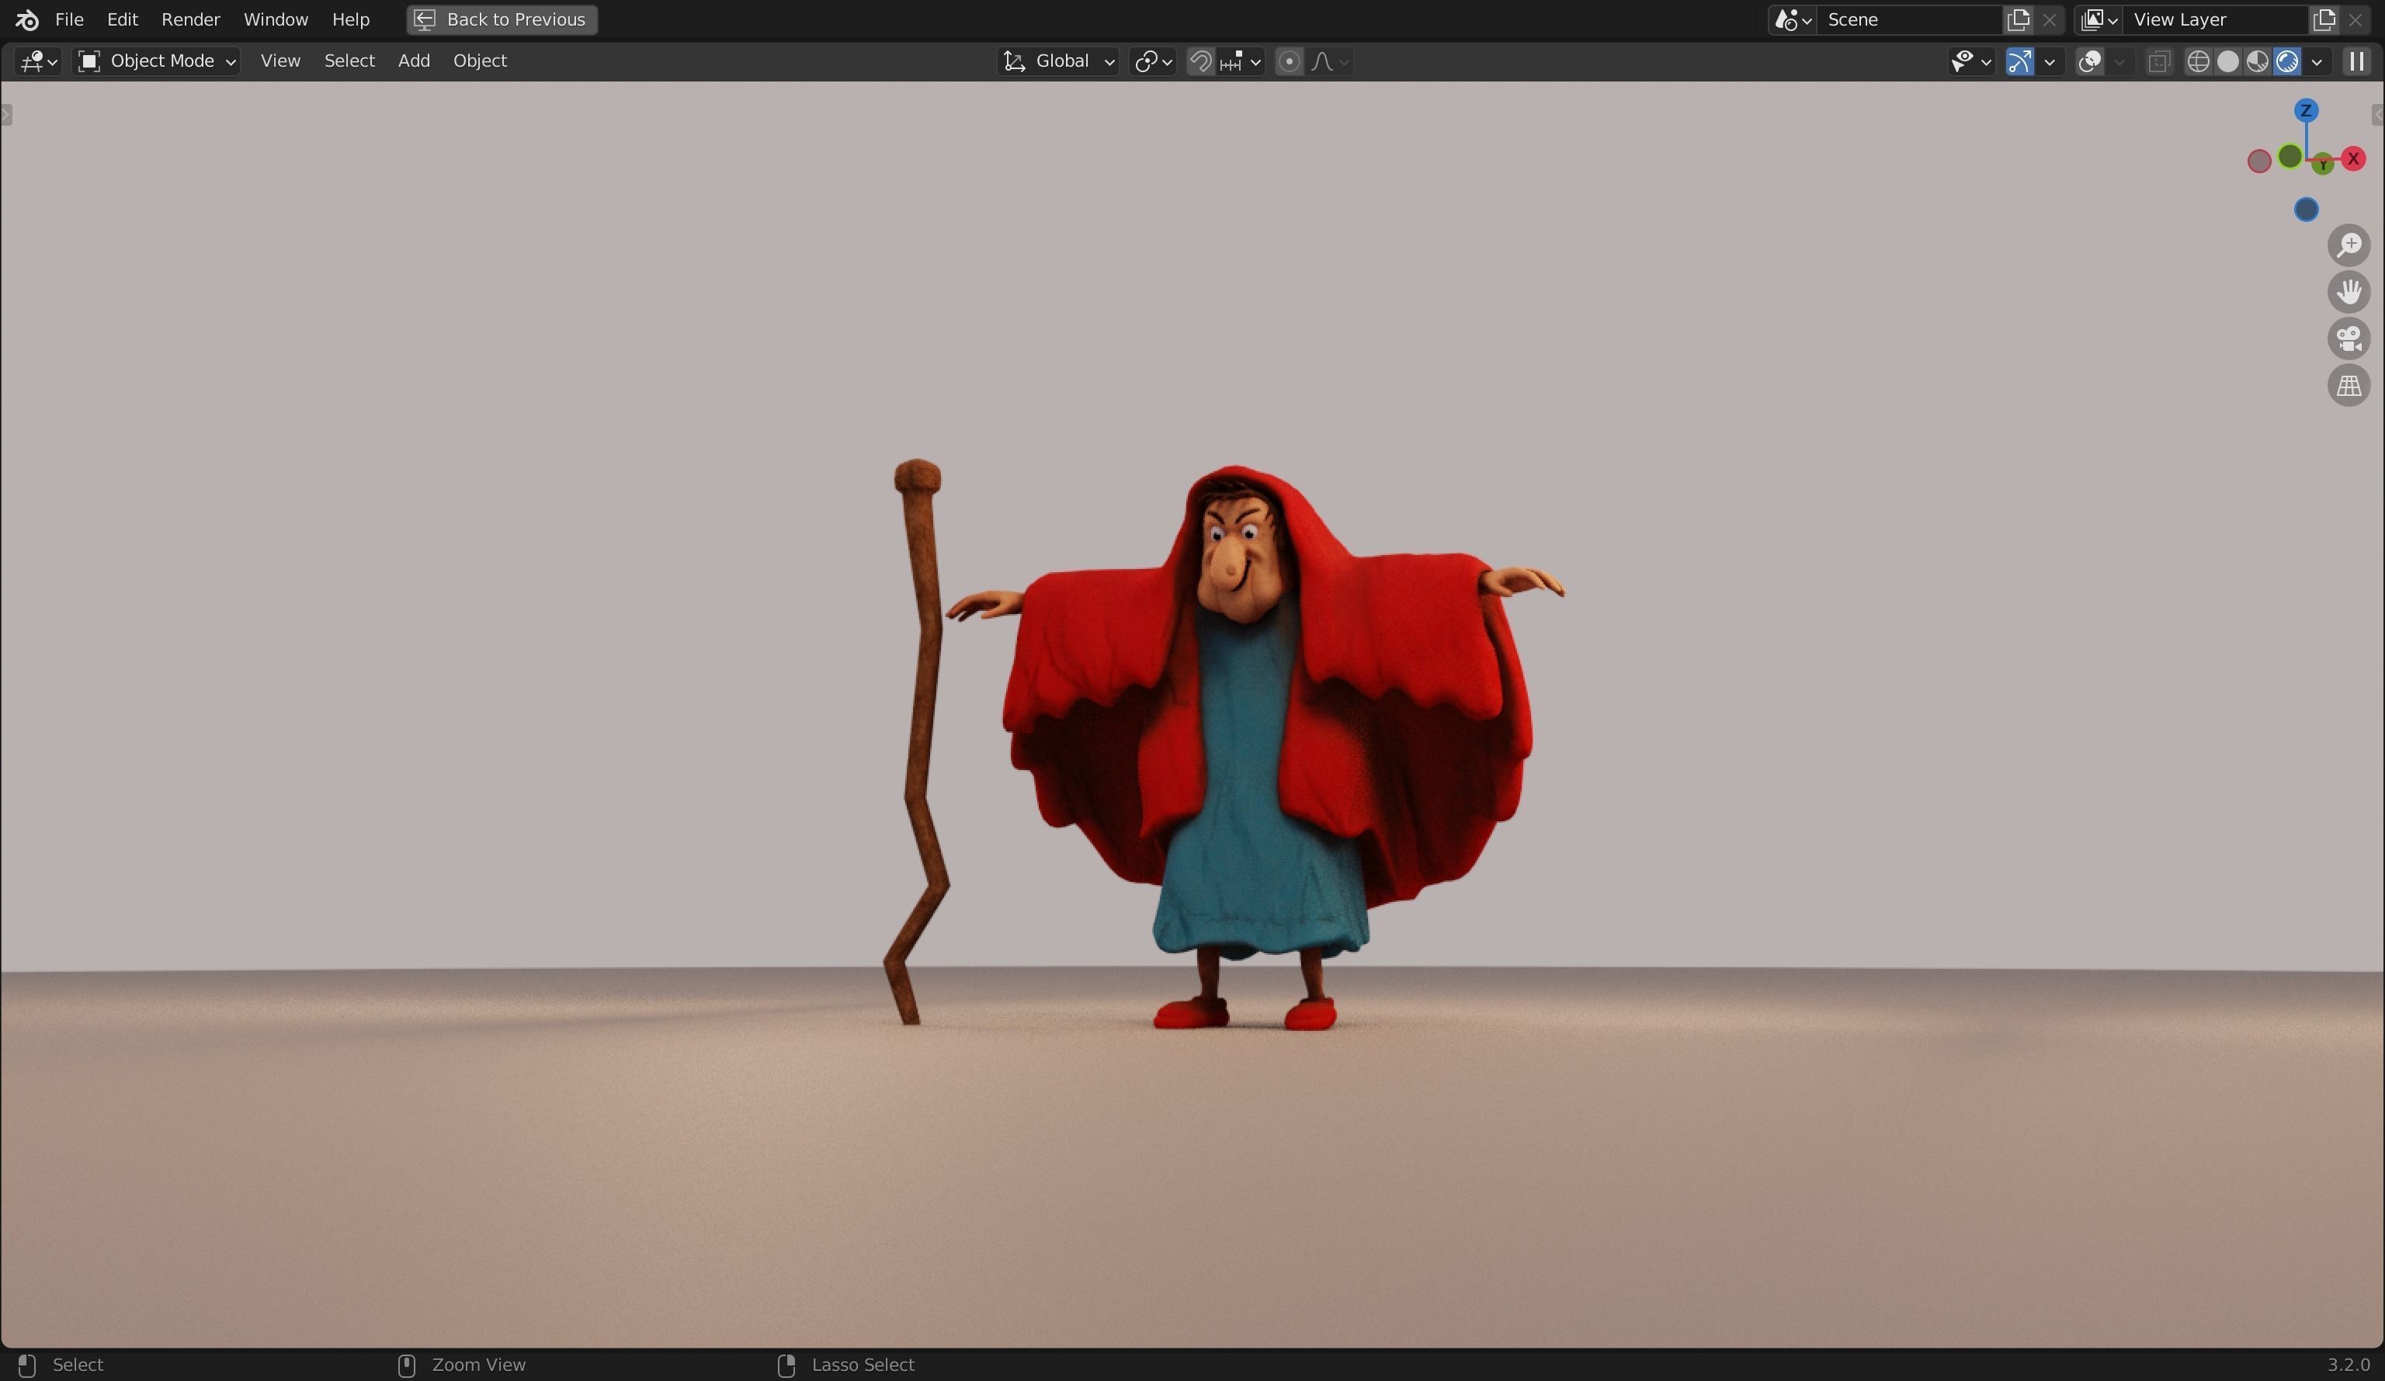
Task: Select rendered viewport shading
Action: pos(2286,61)
